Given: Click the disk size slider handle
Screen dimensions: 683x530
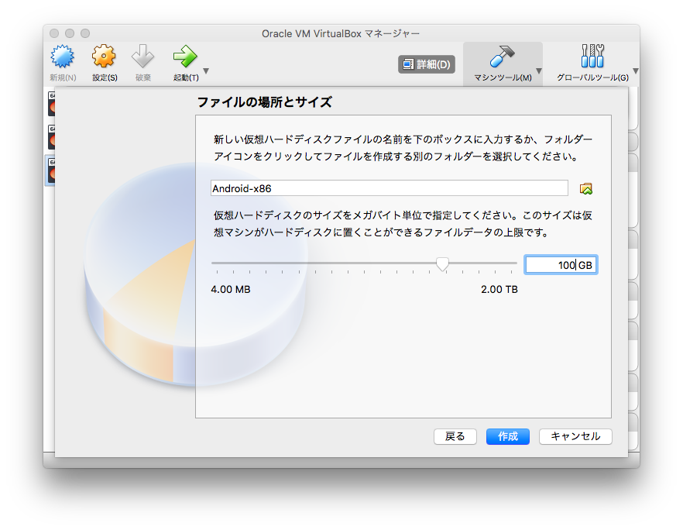Looking at the screenshot, I should [x=442, y=264].
